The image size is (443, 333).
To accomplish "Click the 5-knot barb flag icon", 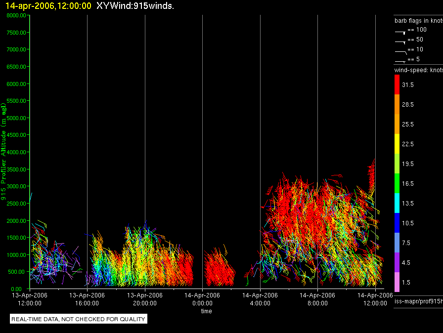I will [400, 61].
